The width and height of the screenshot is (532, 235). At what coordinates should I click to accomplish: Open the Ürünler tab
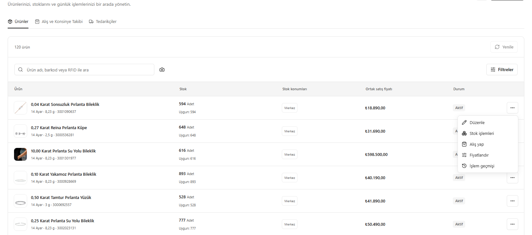(18, 22)
